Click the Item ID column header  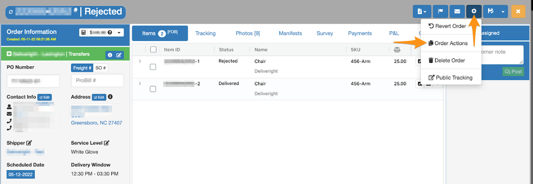[x=172, y=50]
